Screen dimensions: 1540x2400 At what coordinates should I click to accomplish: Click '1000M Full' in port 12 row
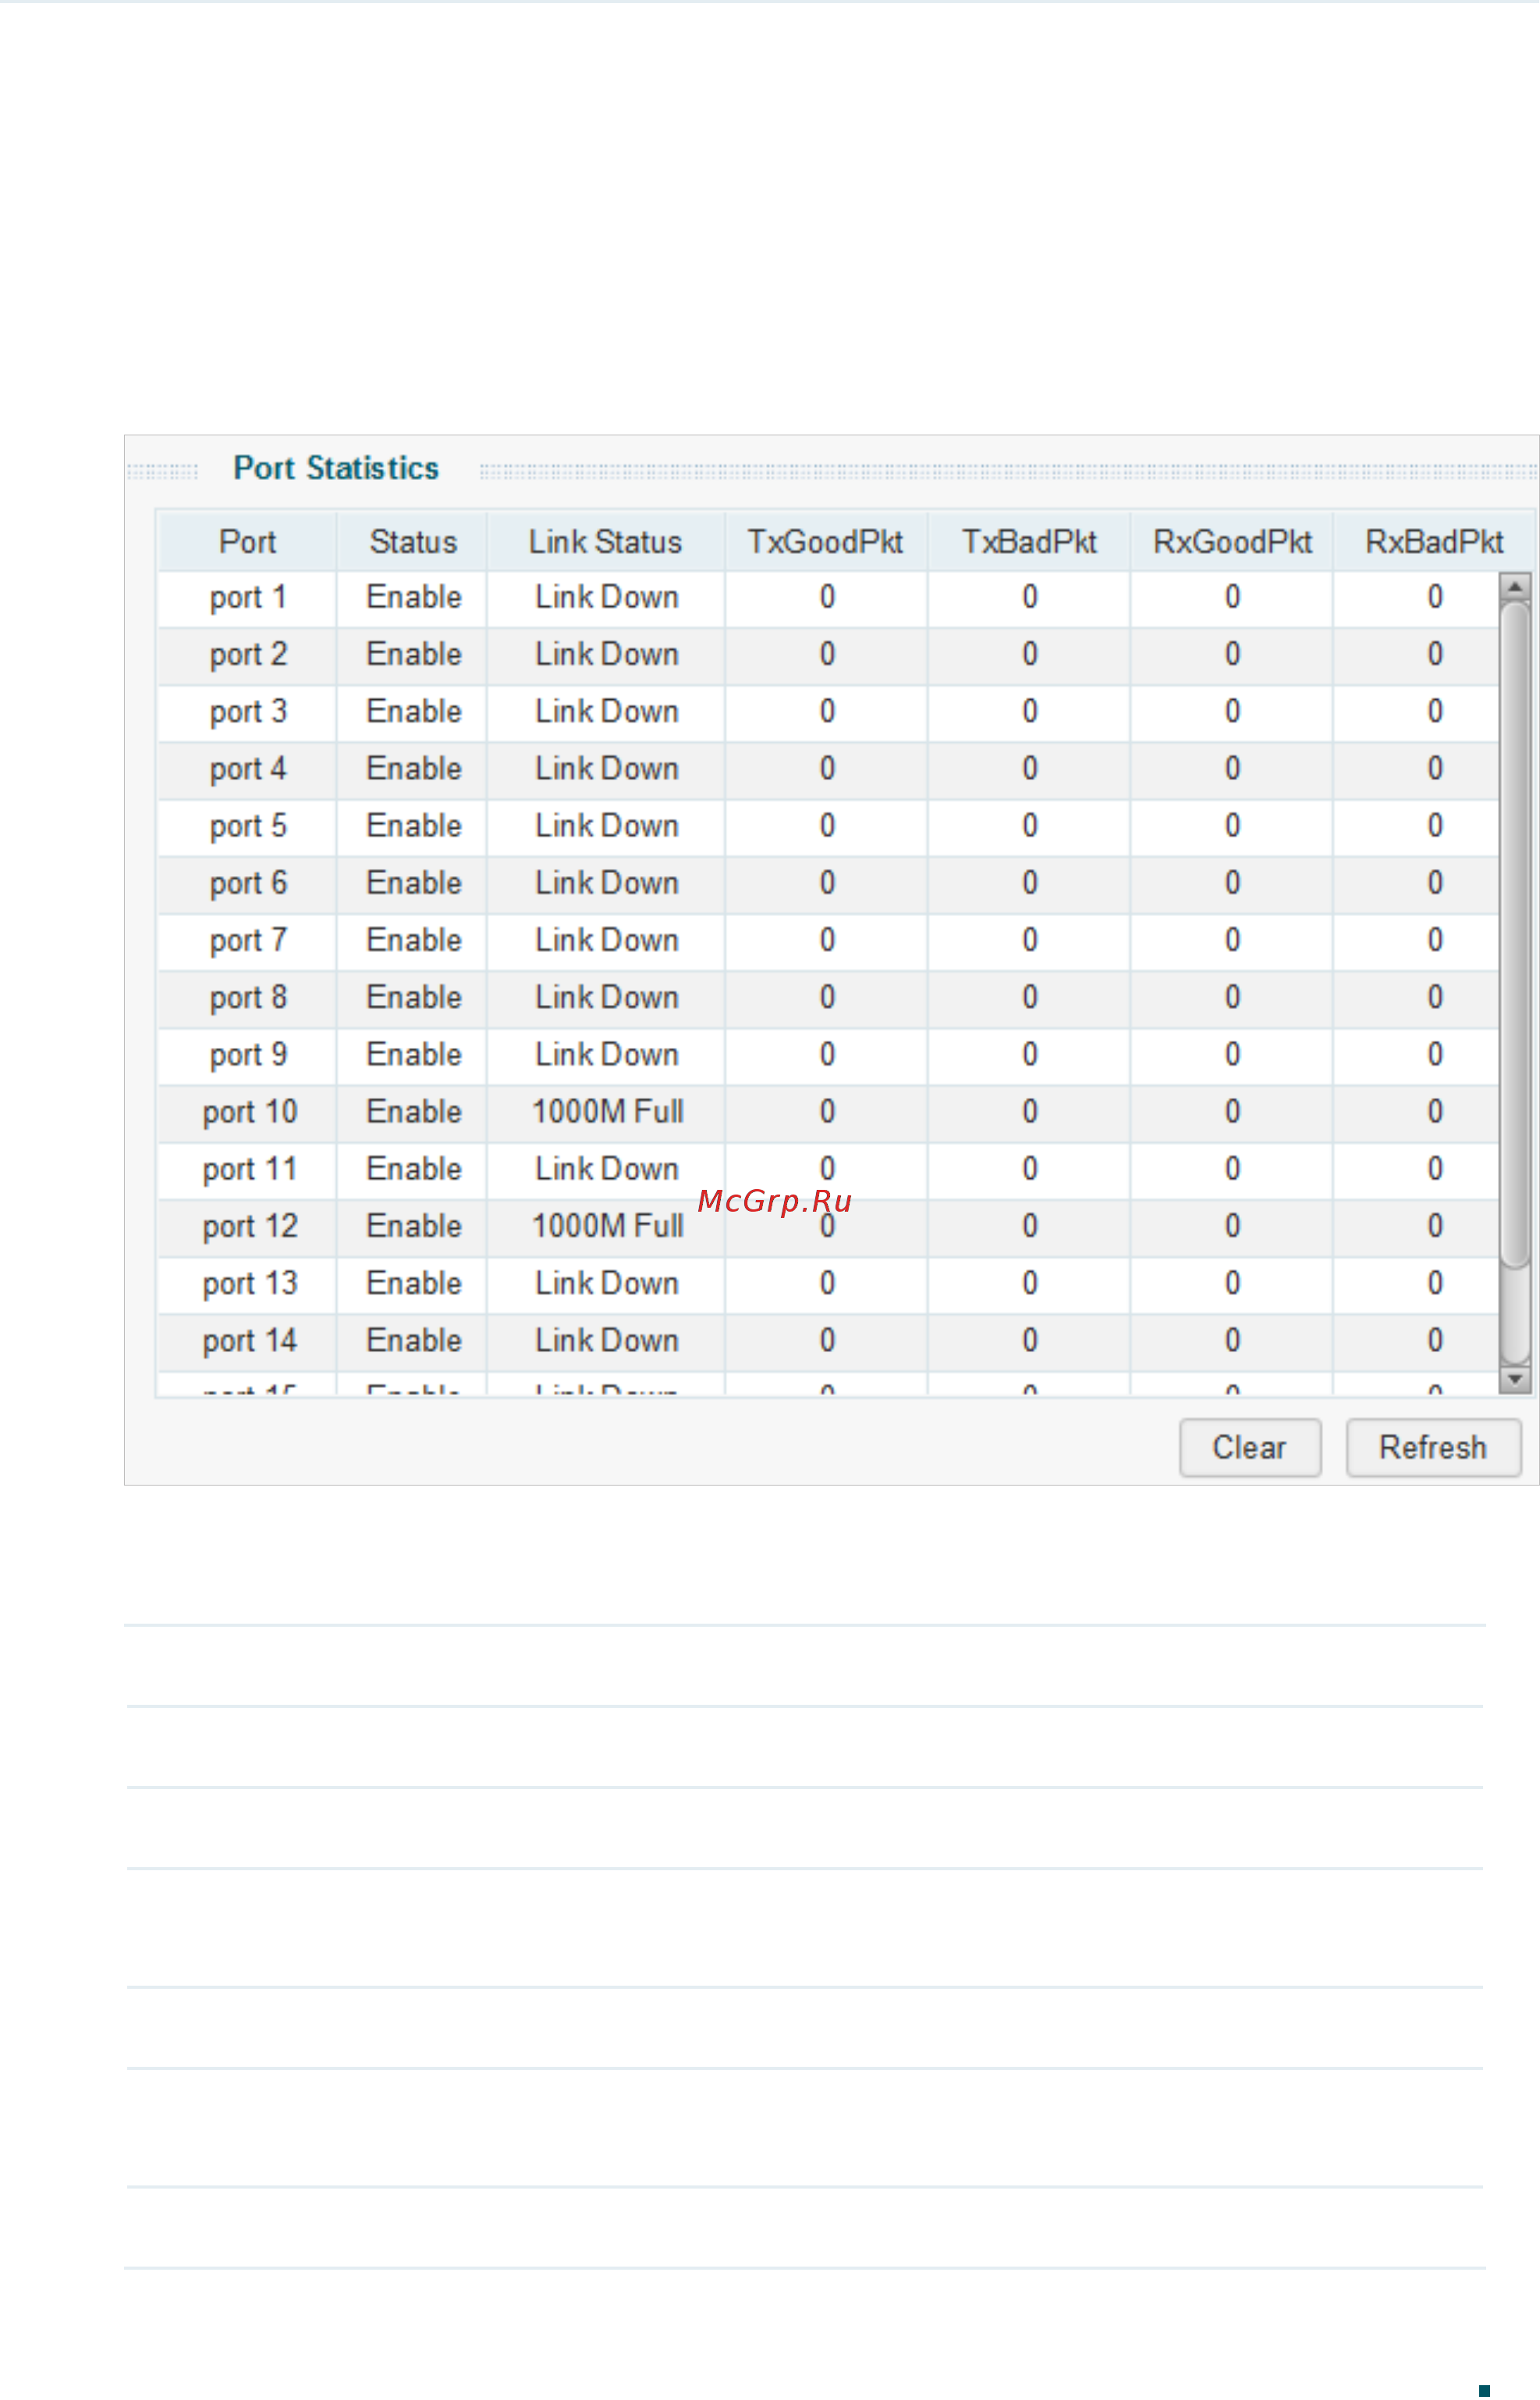607,1227
